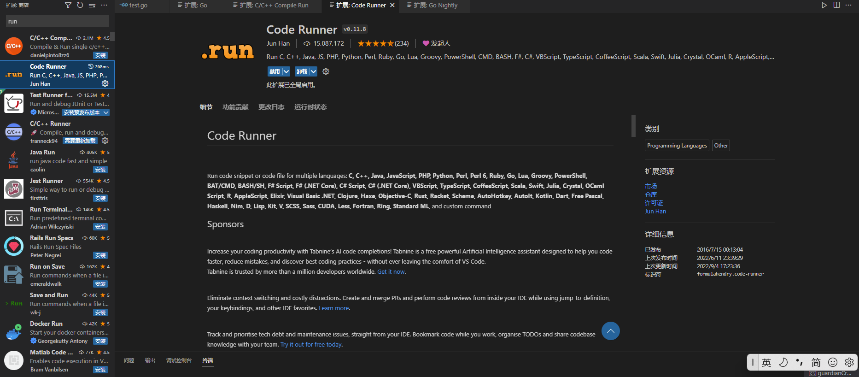The width and height of the screenshot is (859, 377).
Task: Expand the disable button dropdown arrow
Action: click(286, 71)
